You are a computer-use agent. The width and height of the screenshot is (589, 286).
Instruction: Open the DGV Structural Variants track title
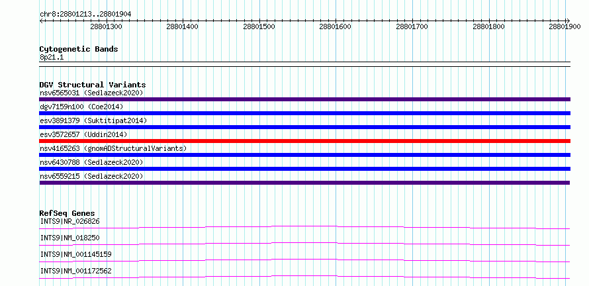[x=93, y=85]
